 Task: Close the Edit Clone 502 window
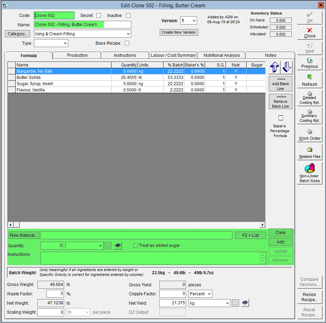coord(321,5)
